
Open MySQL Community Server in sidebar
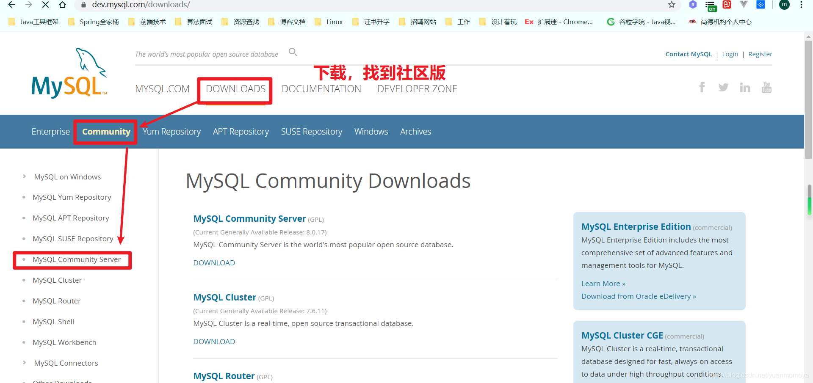click(x=77, y=259)
